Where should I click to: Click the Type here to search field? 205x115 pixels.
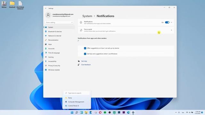click(x=77, y=93)
